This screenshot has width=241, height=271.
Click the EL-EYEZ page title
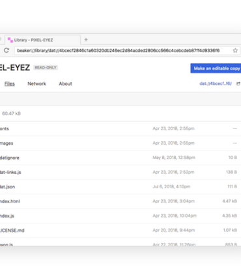pyautogui.click(x=15, y=68)
